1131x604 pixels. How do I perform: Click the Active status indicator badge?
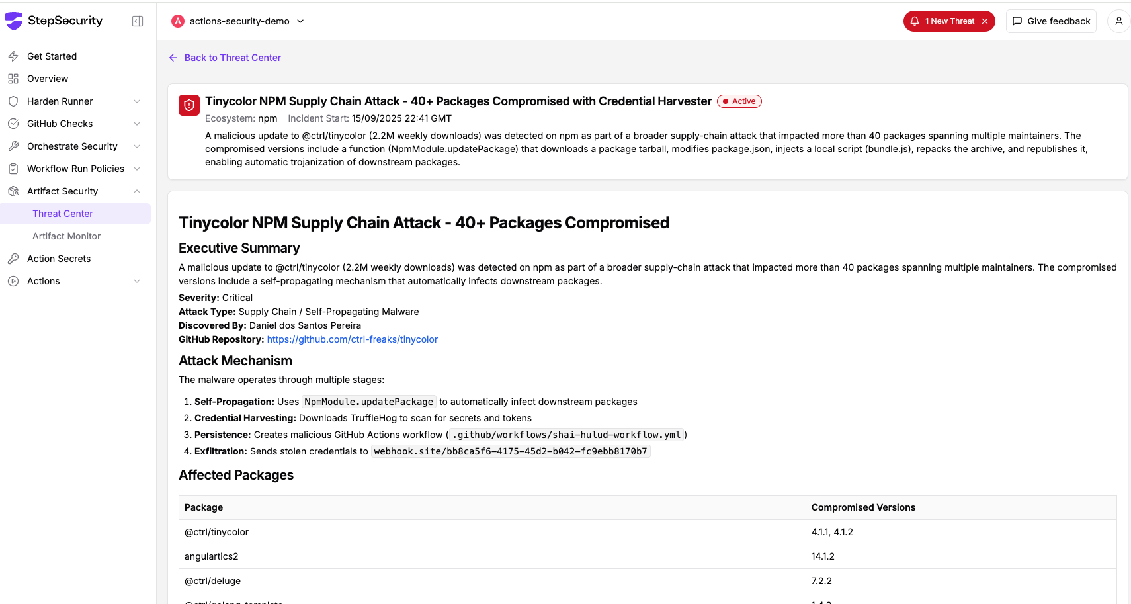click(739, 101)
